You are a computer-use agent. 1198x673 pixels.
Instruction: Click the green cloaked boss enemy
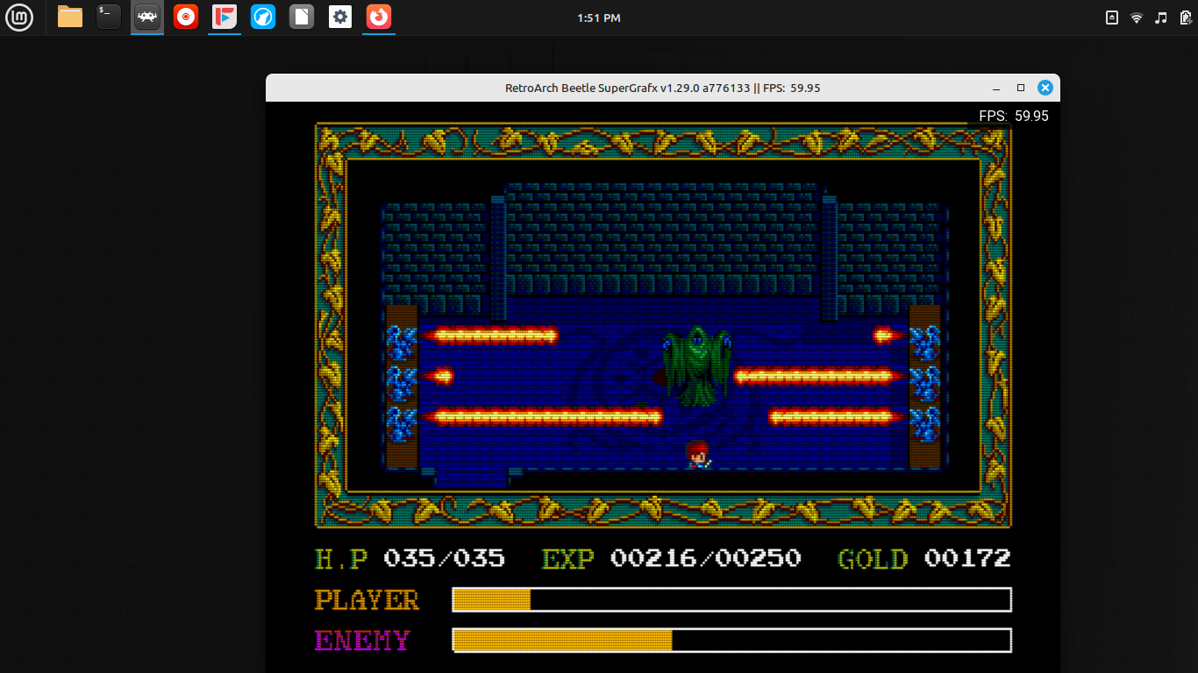click(x=697, y=366)
